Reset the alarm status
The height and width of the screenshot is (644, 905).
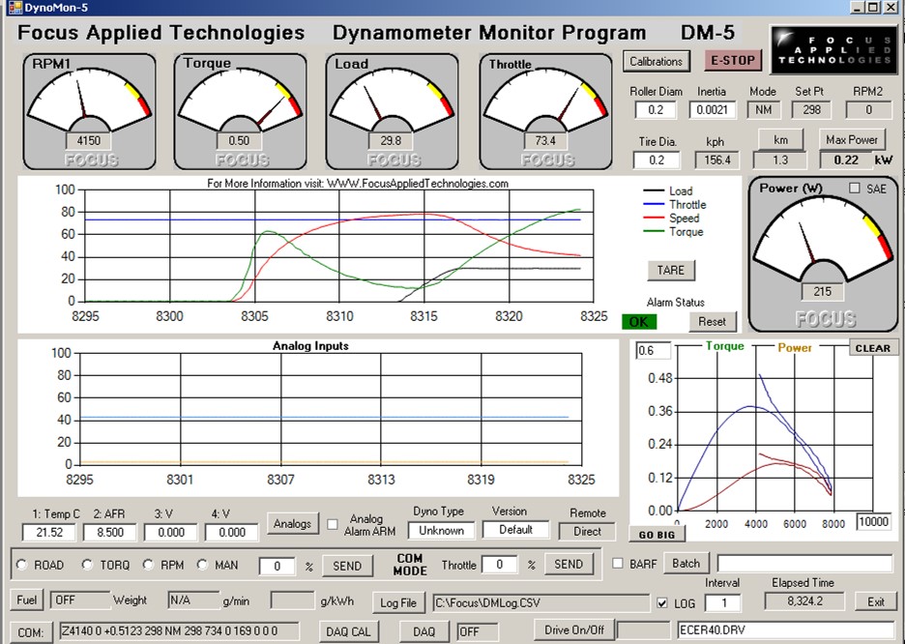pyautogui.click(x=713, y=321)
